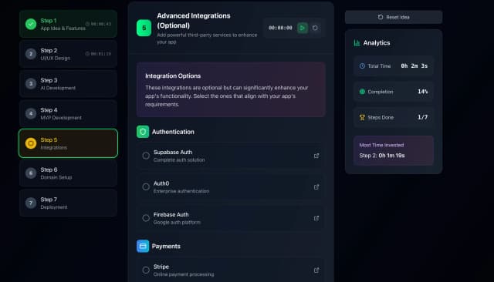The height and width of the screenshot is (282, 494).
Task: Click Step 5 yellow status icon
Action: click(x=31, y=143)
